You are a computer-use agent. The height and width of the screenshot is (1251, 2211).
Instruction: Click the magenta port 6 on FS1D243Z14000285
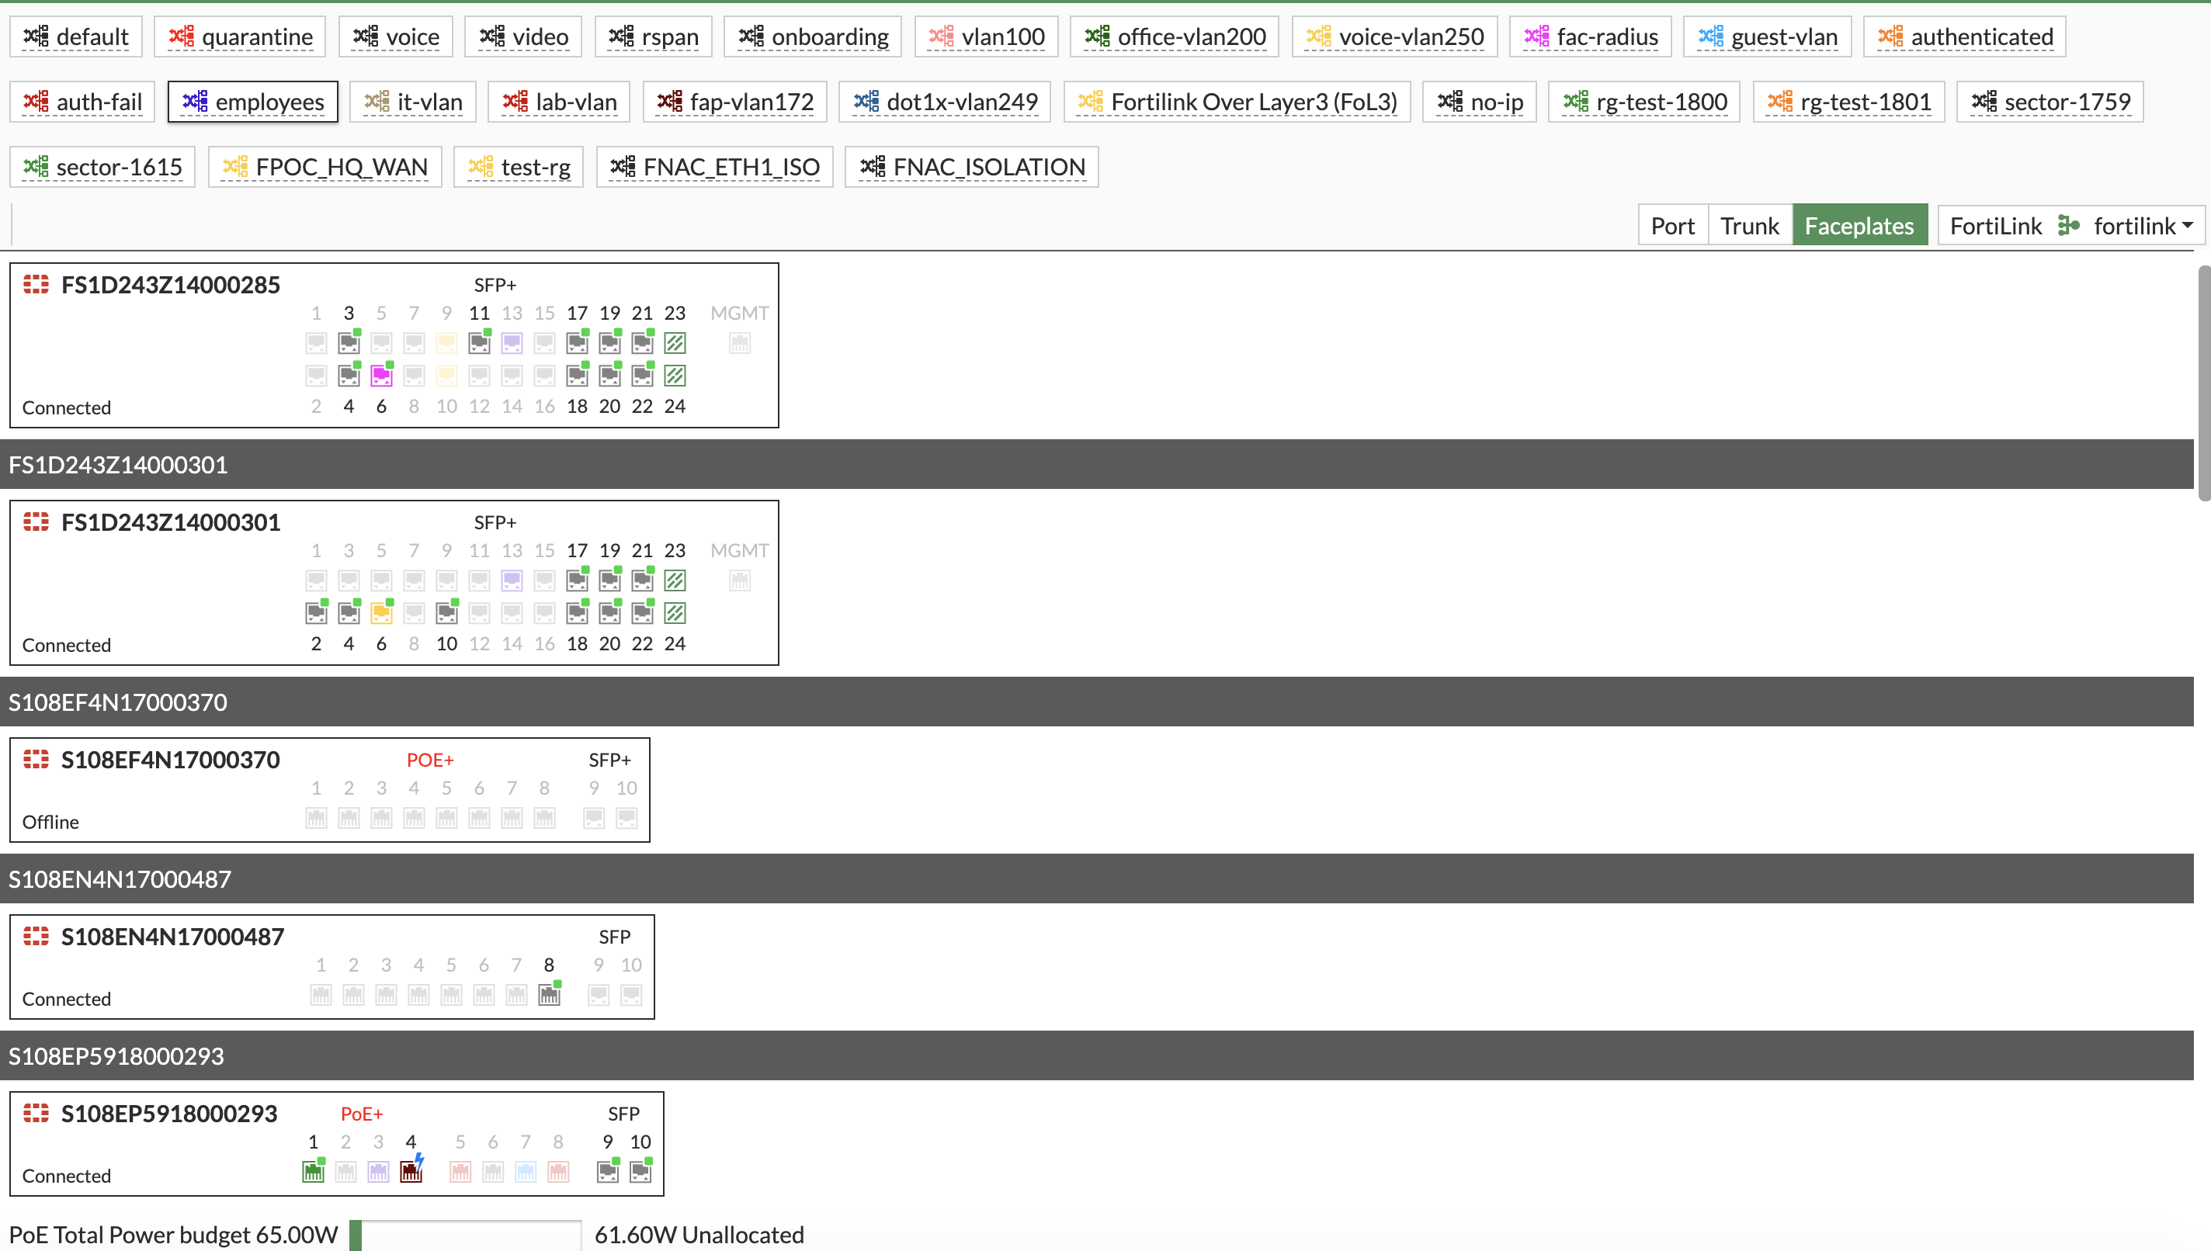(380, 376)
